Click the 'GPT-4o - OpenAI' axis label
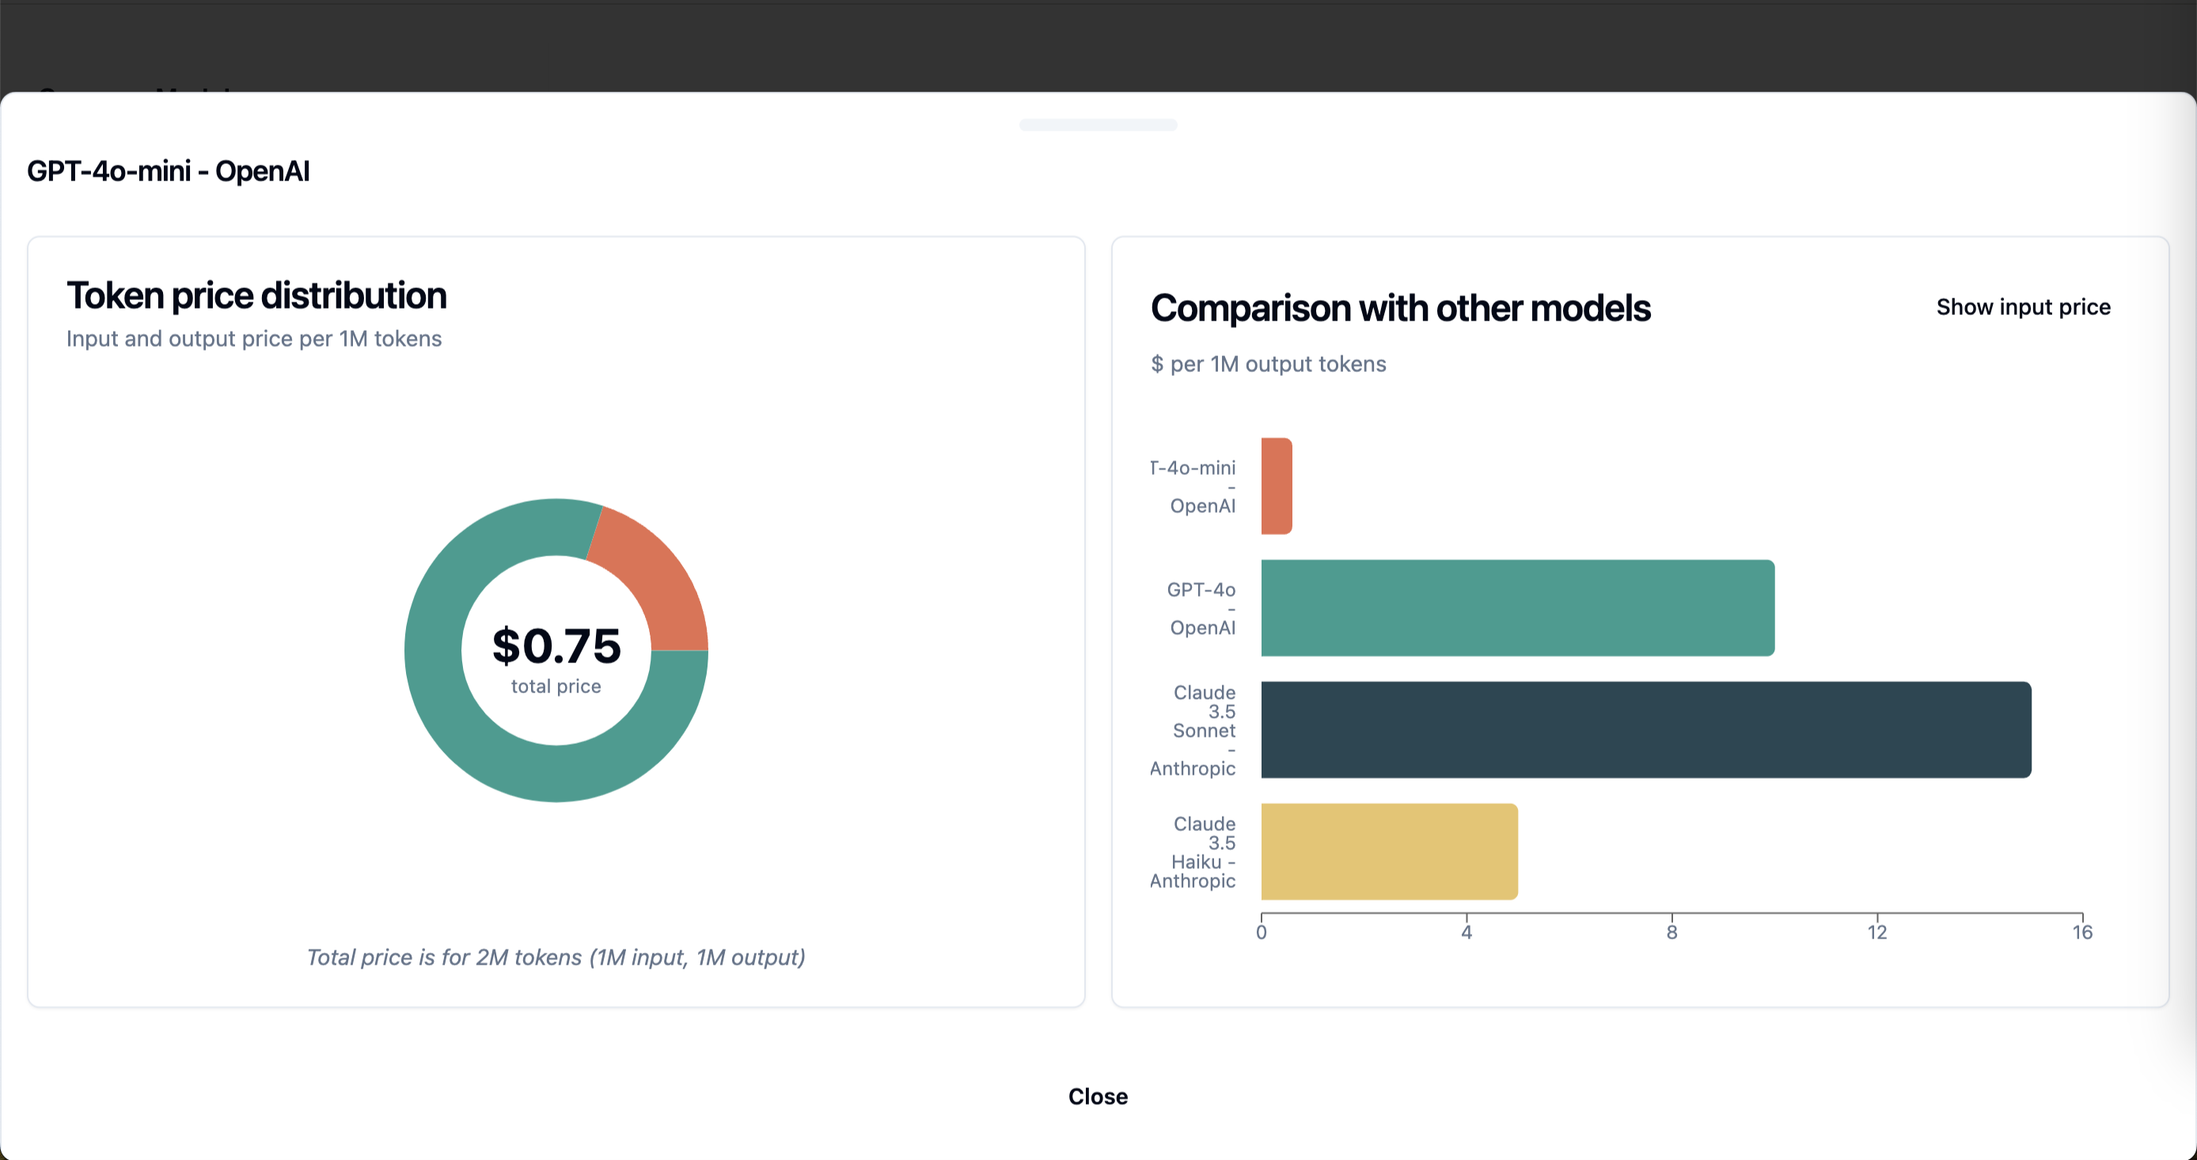Image resolution: width=2197 pixels, height=1160 pixels. 1201,608
